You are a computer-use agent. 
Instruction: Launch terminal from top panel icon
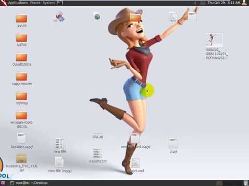[60, 3]
